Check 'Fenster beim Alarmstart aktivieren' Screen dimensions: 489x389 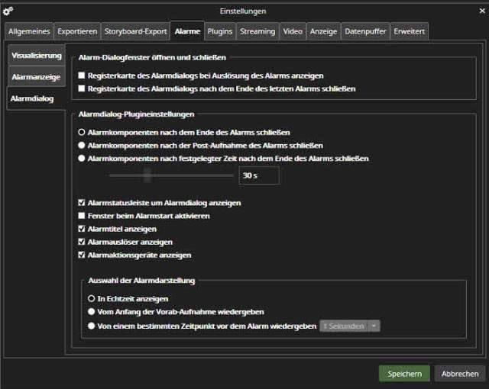pyautogui.click(x=83, y=217)
